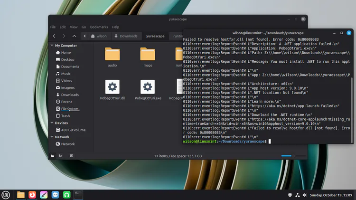Navigate to Downloads in path bar
Screen dimensions: 356x200
click(126, 36)
